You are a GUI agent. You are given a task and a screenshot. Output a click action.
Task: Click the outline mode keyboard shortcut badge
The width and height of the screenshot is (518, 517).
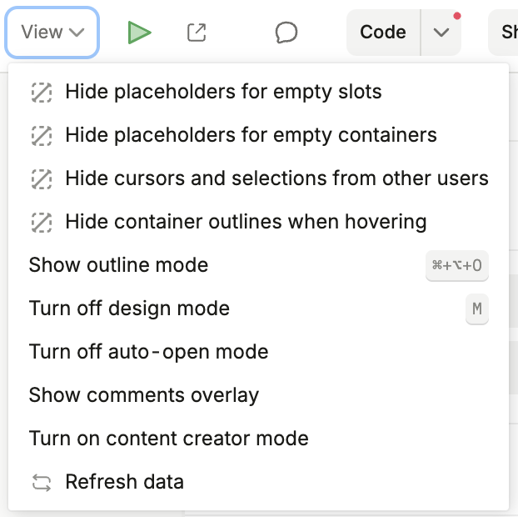pyautogui.click(x=457, y=265)
